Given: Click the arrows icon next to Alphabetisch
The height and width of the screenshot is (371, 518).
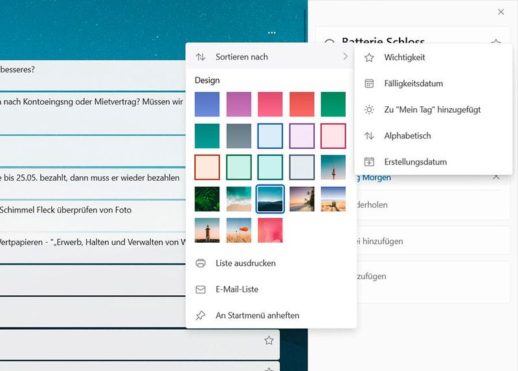Looking at the screenshot, I should pyautogui.click(x=369, y=136).
